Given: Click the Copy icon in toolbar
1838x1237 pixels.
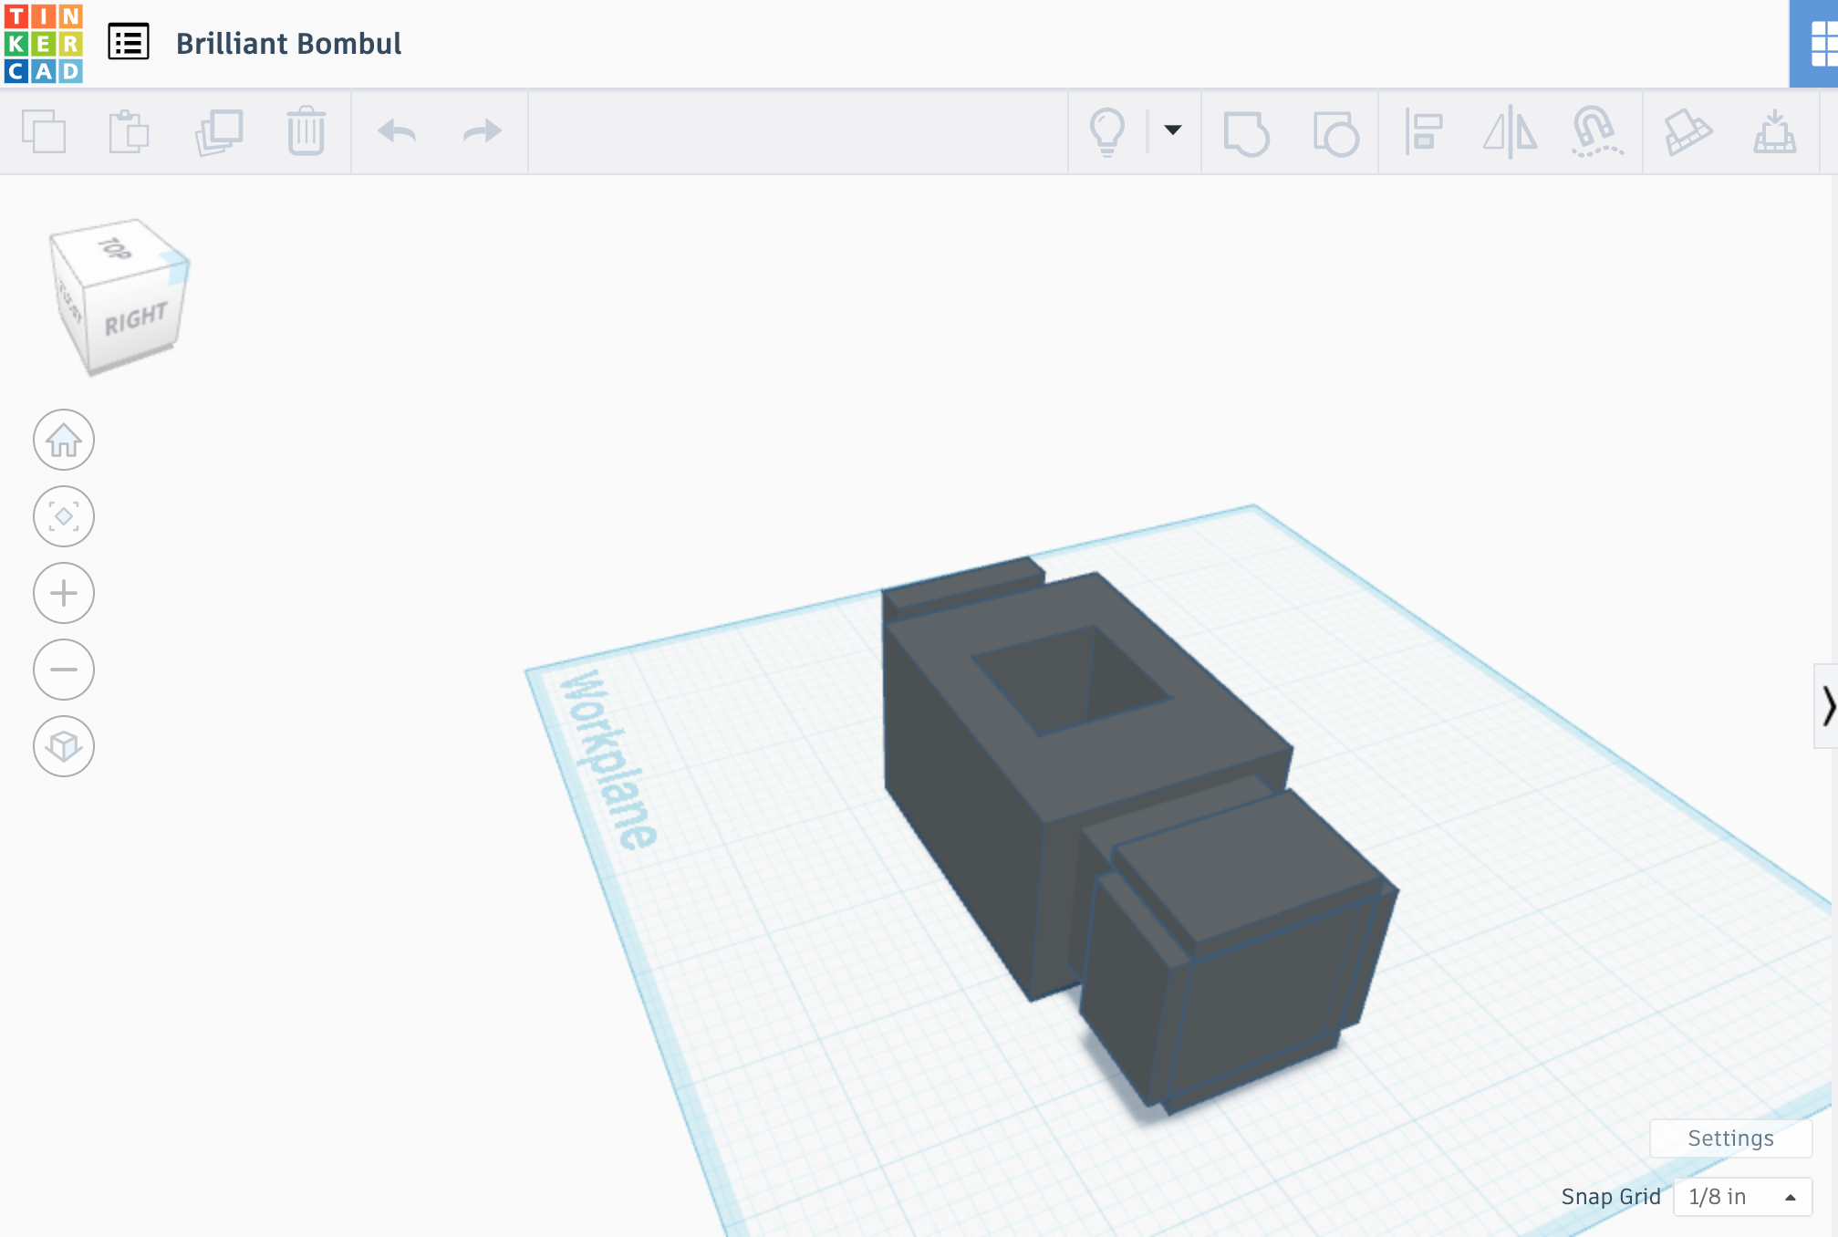Looking at the screenshot, I should 44,131.
